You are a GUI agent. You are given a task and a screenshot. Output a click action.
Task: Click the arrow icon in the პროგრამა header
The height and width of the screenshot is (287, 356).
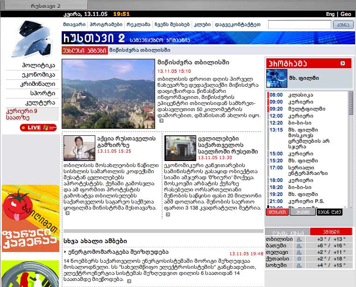pos(342,63)
